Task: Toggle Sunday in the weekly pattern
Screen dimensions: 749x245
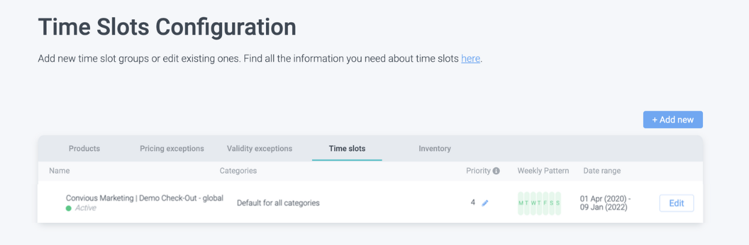Action: point(558,203)
